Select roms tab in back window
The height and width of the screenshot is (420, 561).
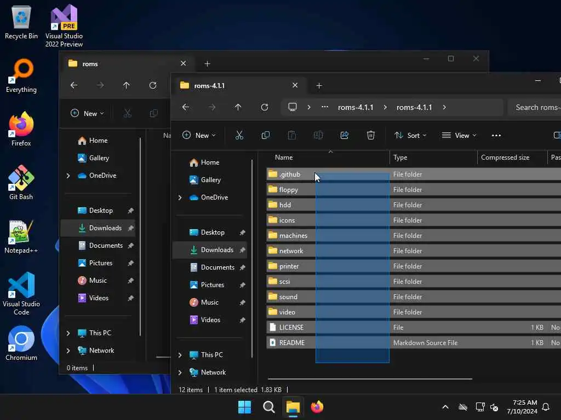(x=127, y=63)
